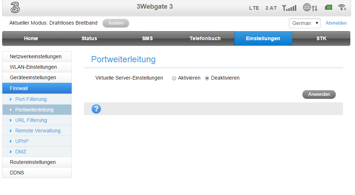Expand the Netzwerkeinstellungen sidebar section
This screenshot has height=195, width=355.
(x=36, y=56)
